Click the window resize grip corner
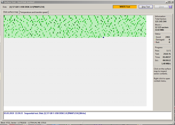 [x=173, y=123]
